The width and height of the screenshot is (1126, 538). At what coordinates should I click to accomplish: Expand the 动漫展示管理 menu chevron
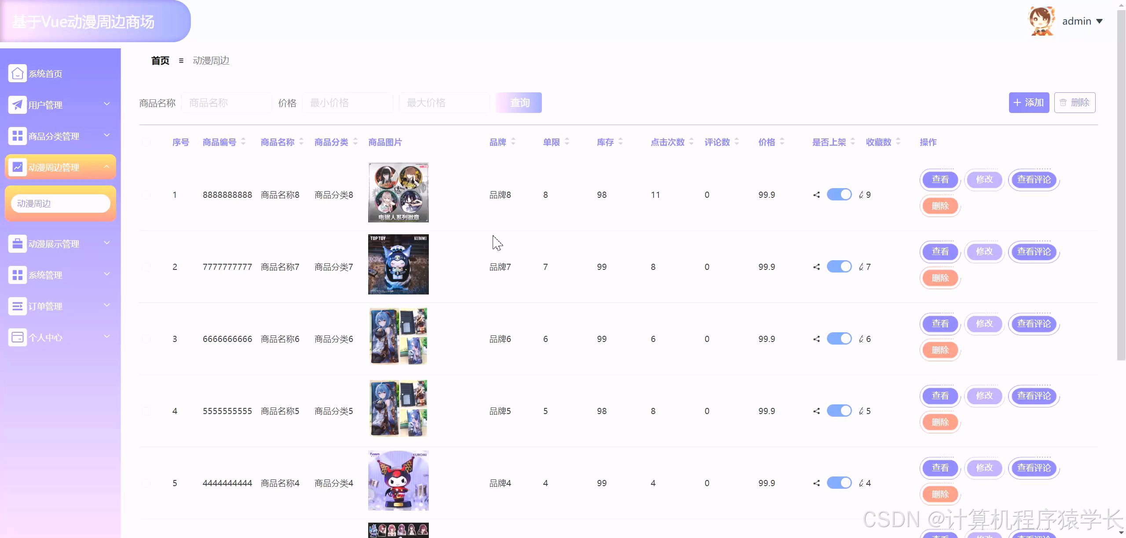(x=107, y=243)
